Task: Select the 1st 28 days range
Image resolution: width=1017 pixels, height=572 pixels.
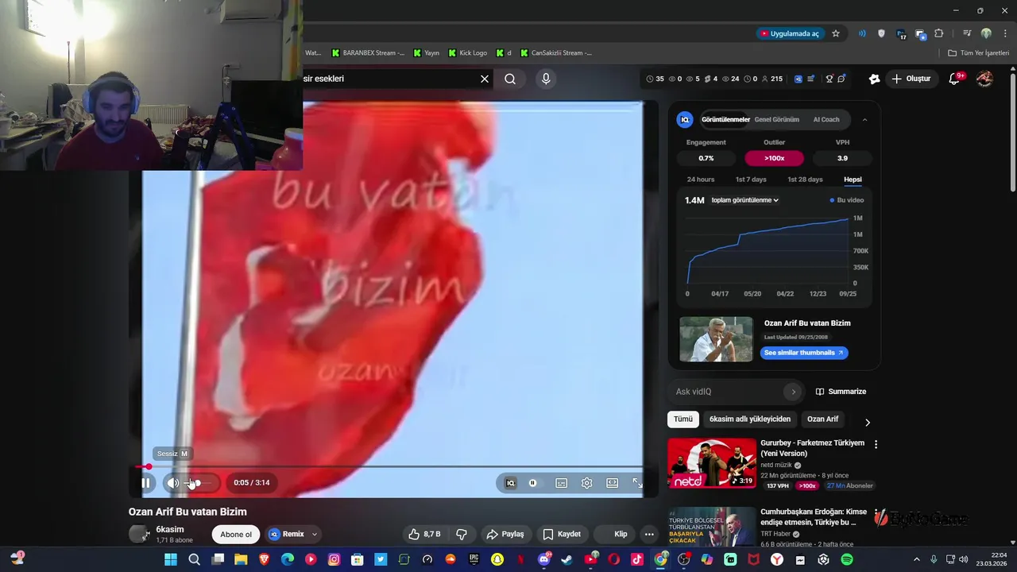Action: tap(805, 180)
